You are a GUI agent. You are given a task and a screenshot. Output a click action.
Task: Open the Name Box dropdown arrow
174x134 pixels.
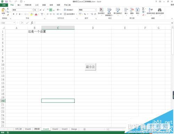pos(14,23)
